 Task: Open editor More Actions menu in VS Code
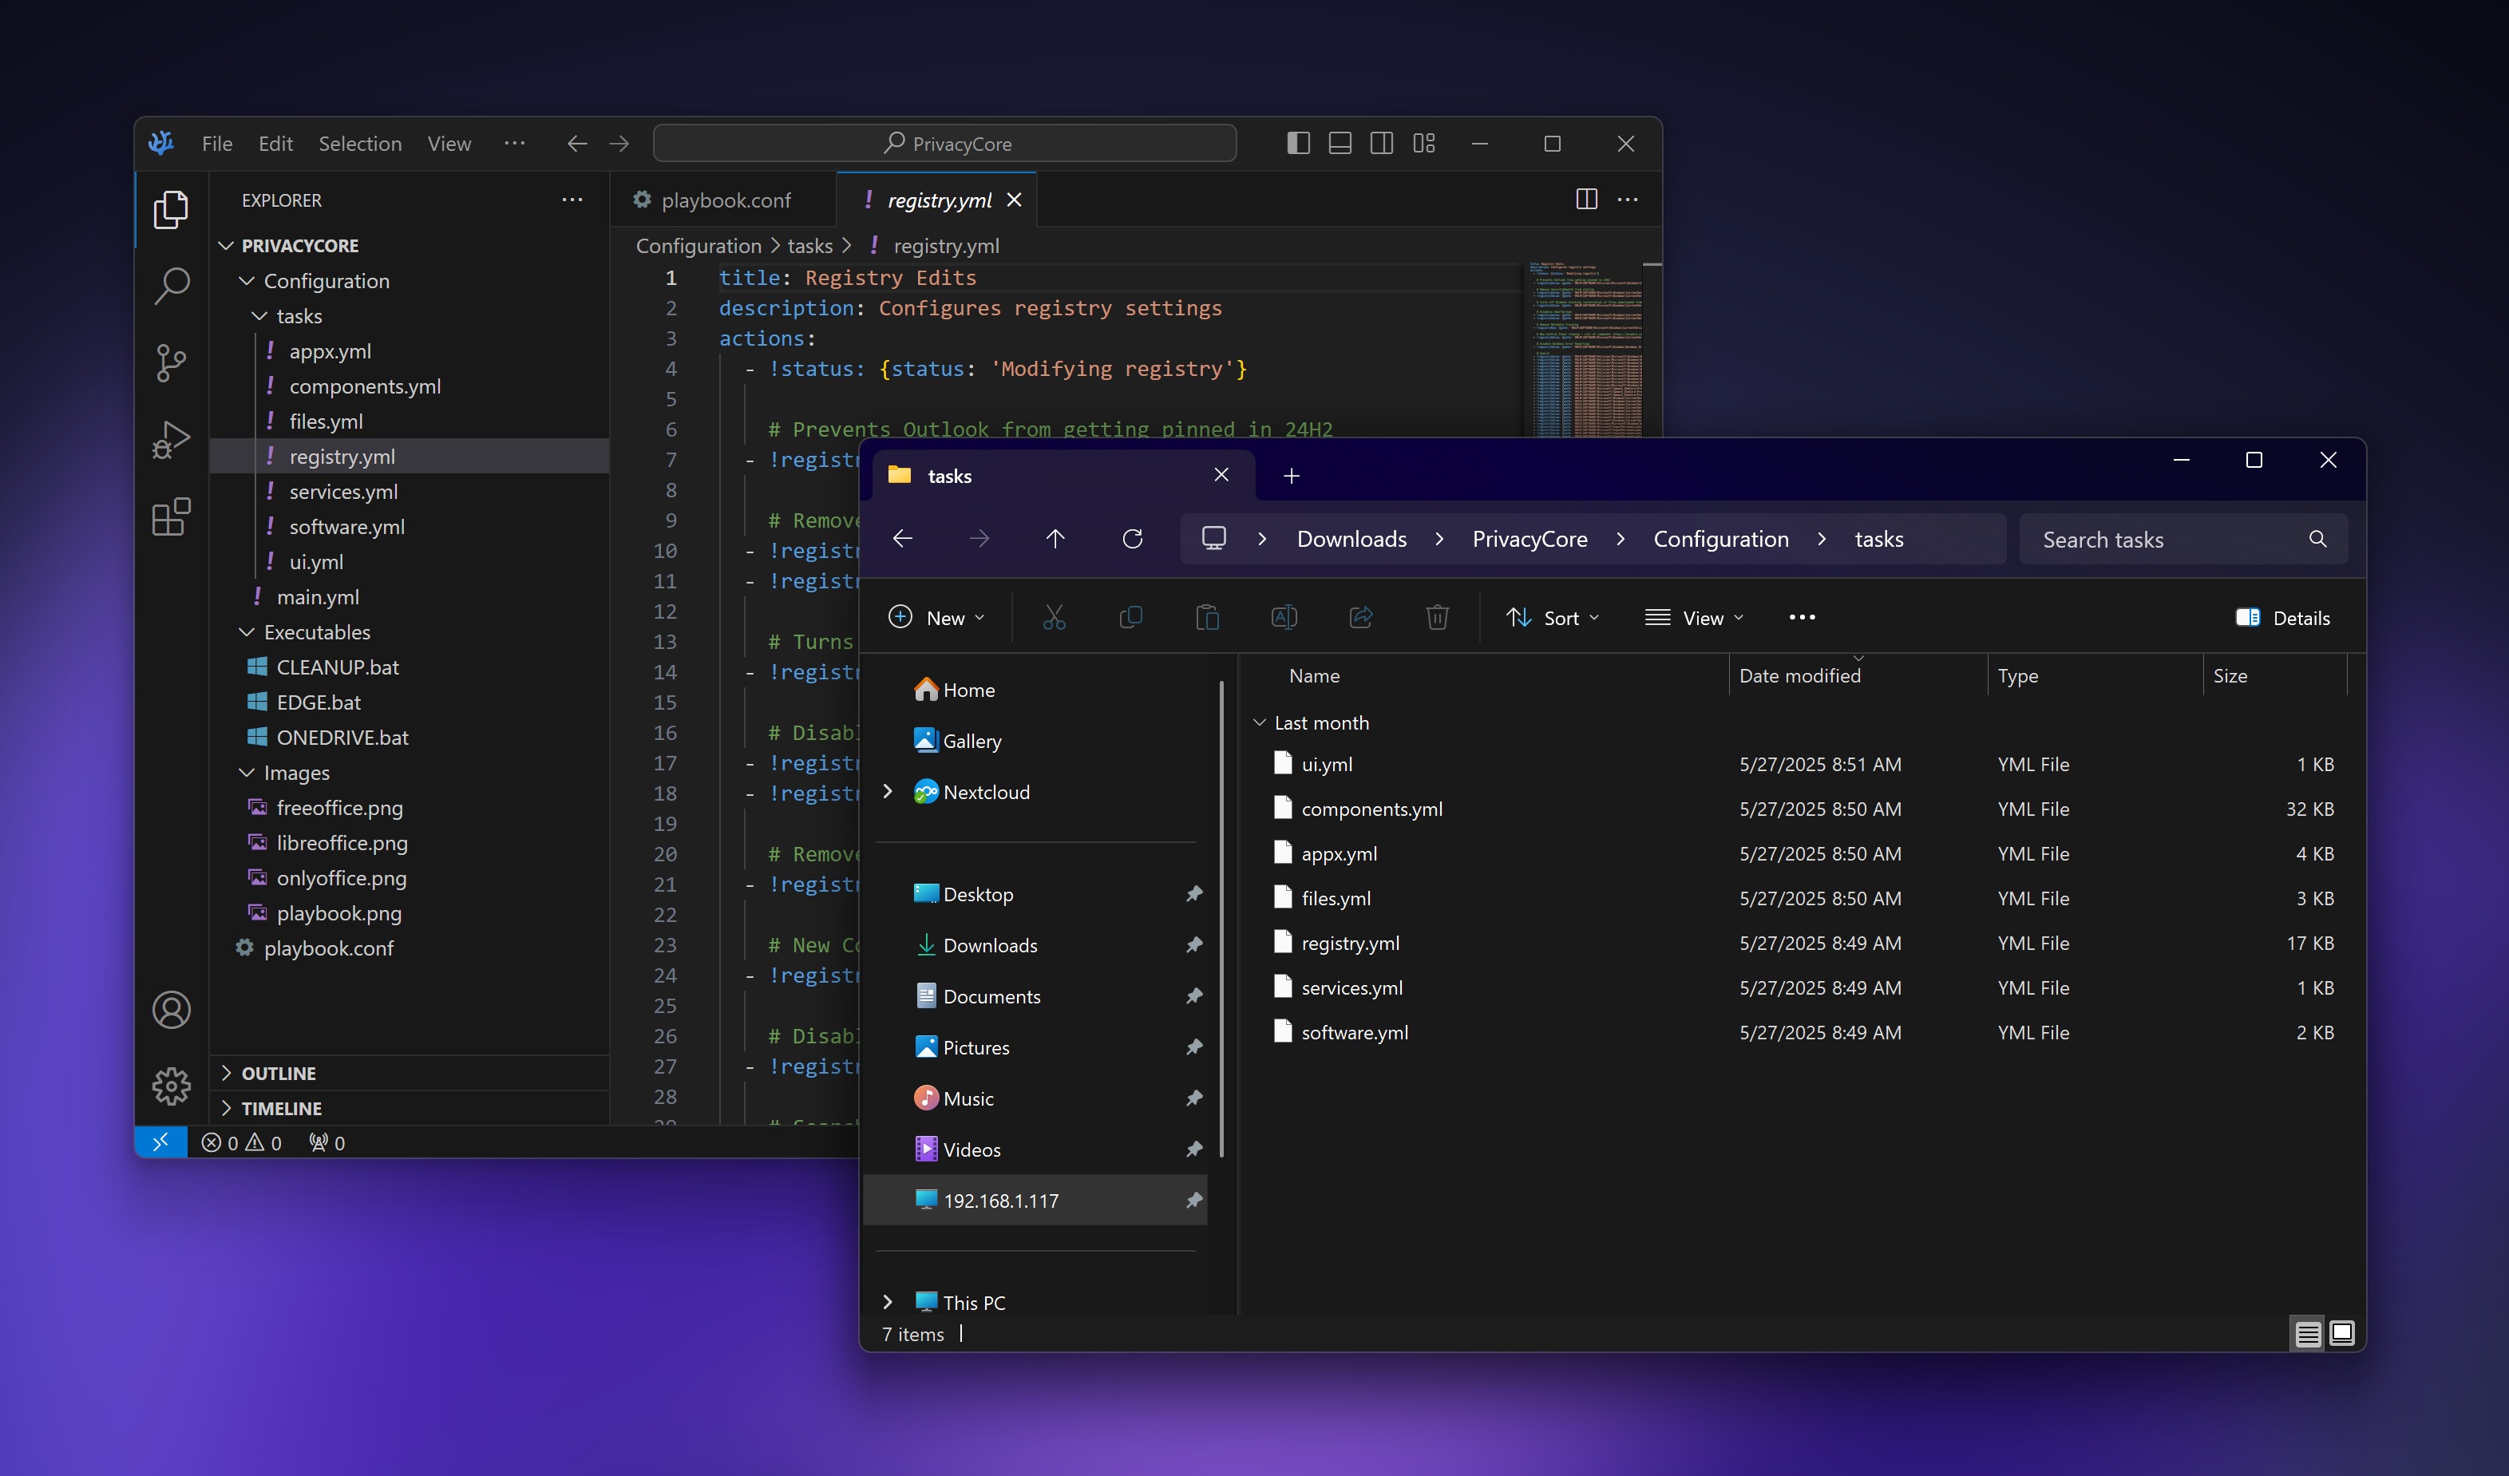point(1628,200)
